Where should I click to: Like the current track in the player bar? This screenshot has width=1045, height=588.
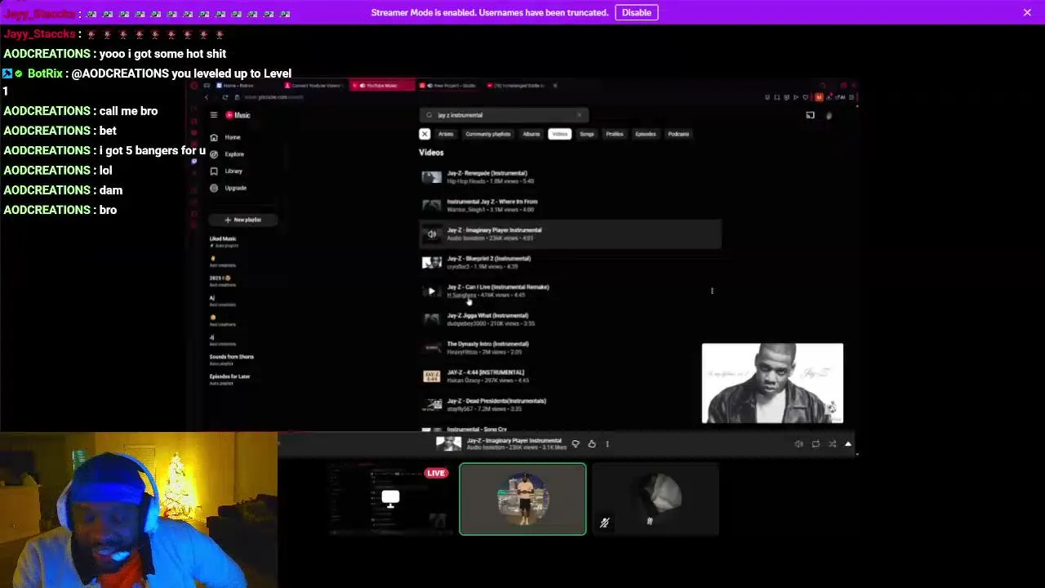pyautogui.click(x=592, y=444)
